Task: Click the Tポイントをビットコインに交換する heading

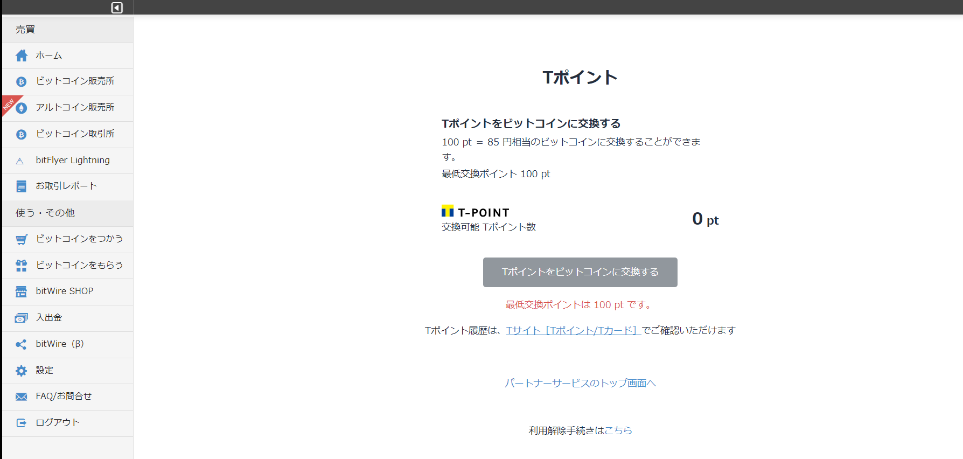Action: (x=531, y=123)
